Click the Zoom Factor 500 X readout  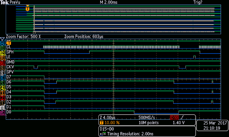click(23, 36)
